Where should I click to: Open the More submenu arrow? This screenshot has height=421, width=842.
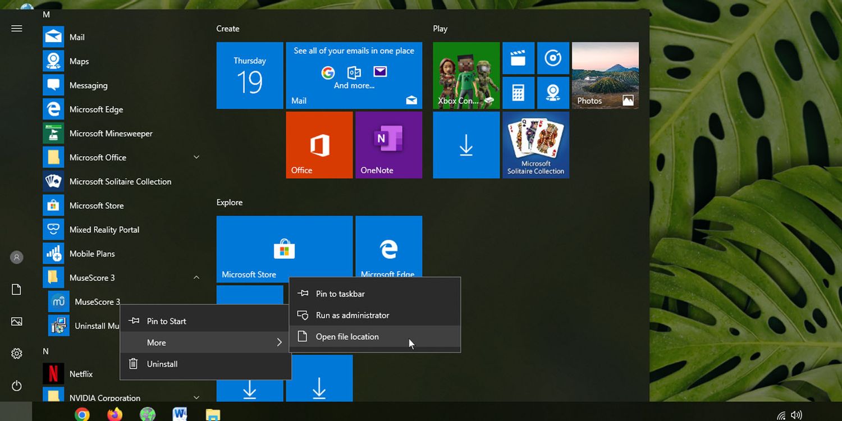pos(279,342)
